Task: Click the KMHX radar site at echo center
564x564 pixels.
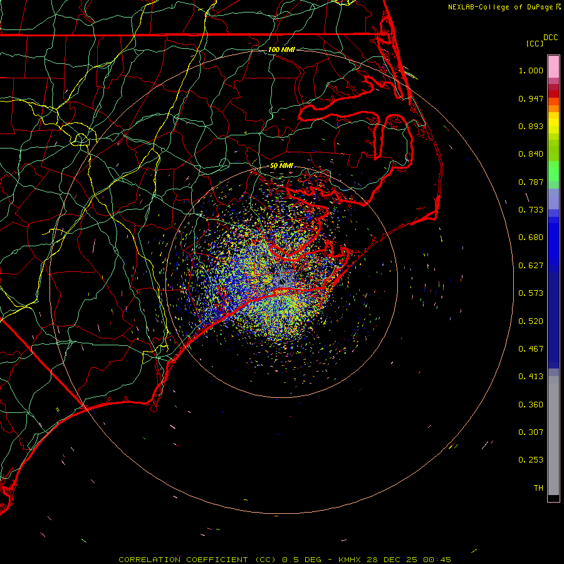Action: [x=282, y=283]
